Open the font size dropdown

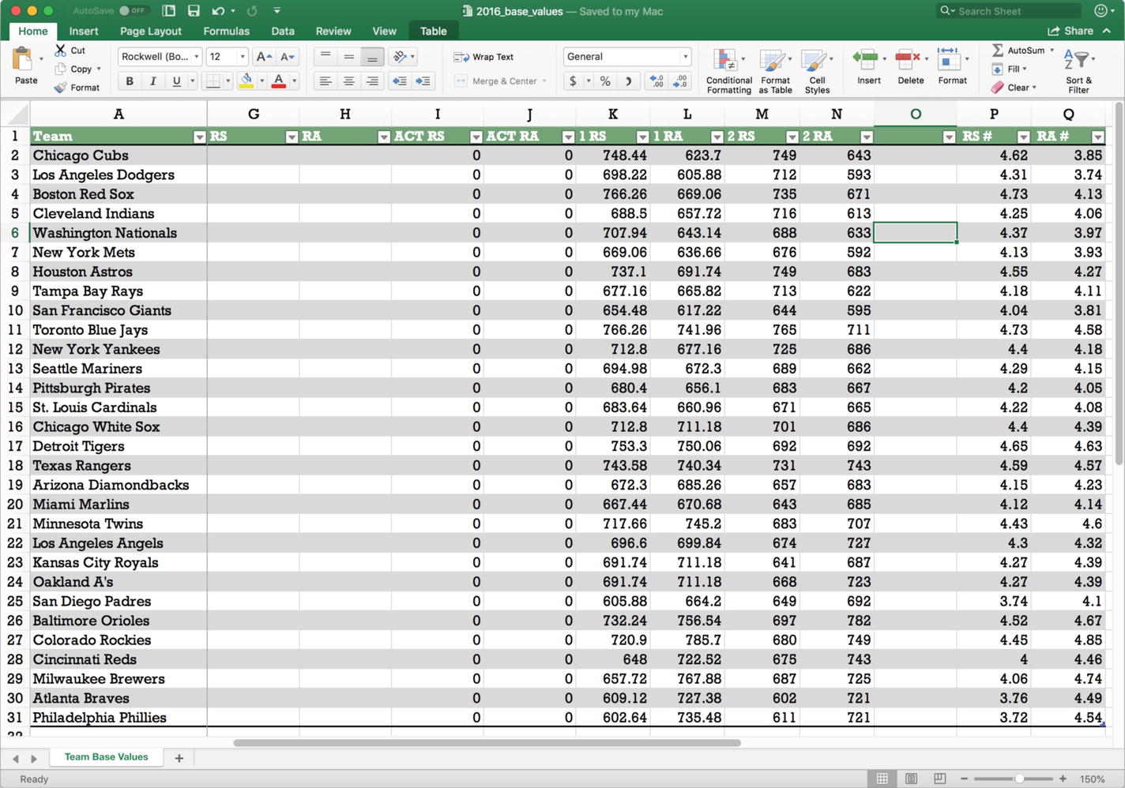242,57
